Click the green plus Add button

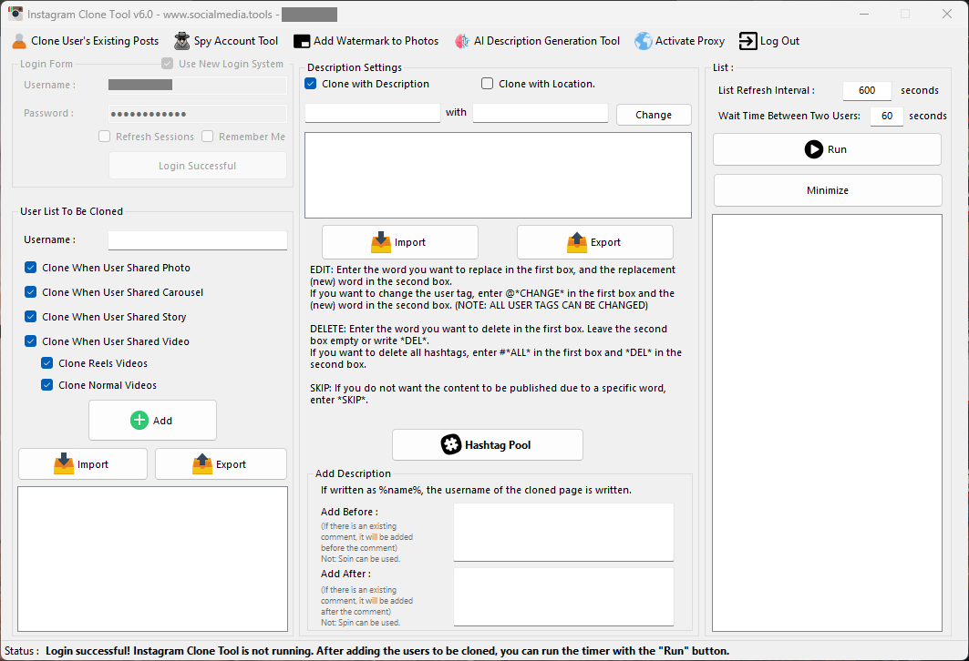click(152, 421)
